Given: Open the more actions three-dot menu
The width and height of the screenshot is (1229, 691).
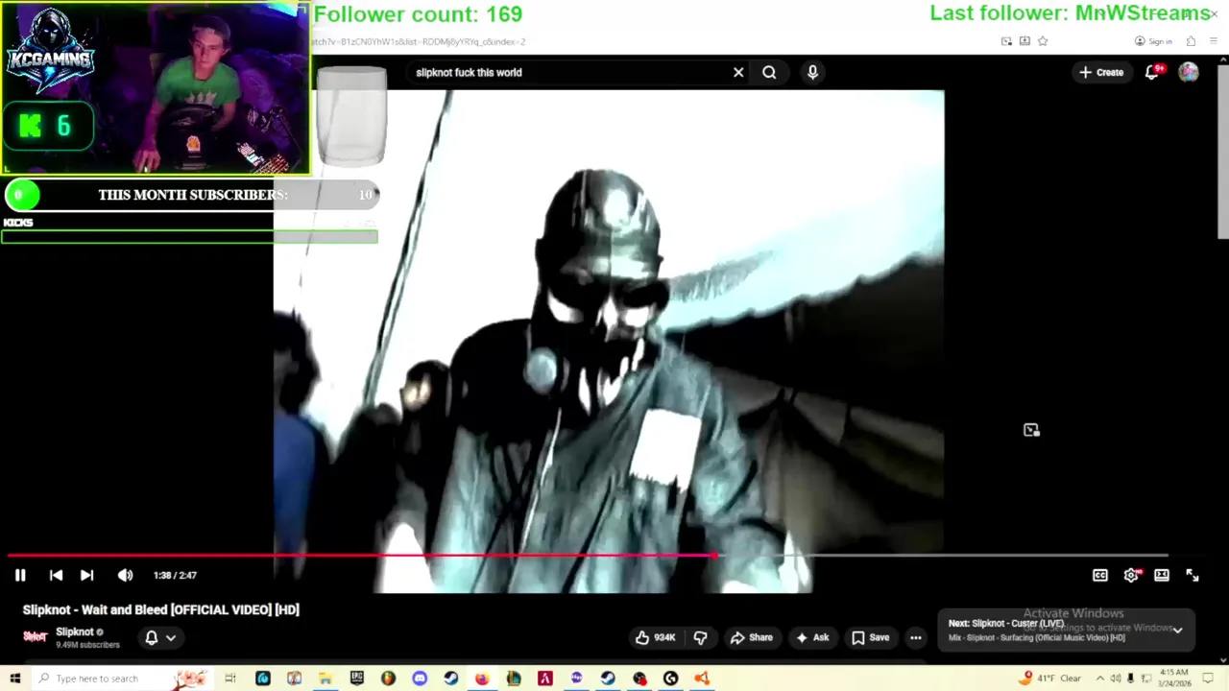Looking at the screenshot, I should (916, 637).
